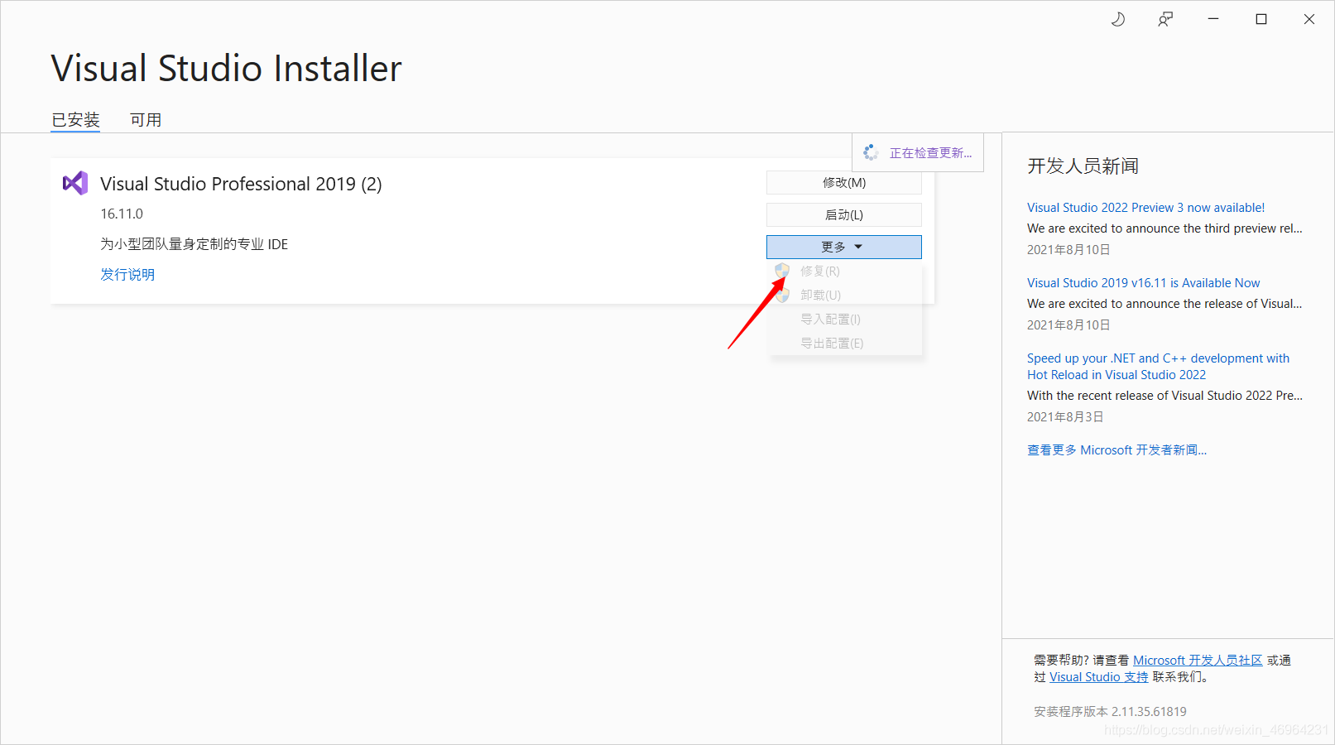The height and width of the screenshot is (745, 1335).
Task: Open Visual Studio 2022 Preview 3 news link
Action: (1145, 208)
